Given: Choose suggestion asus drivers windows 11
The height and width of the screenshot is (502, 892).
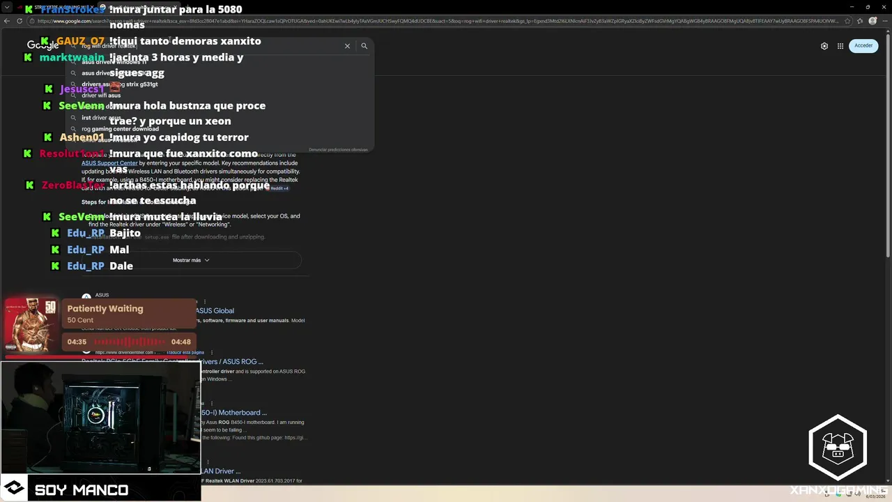Looking at the screenshot, I should [x=220, y=62].
